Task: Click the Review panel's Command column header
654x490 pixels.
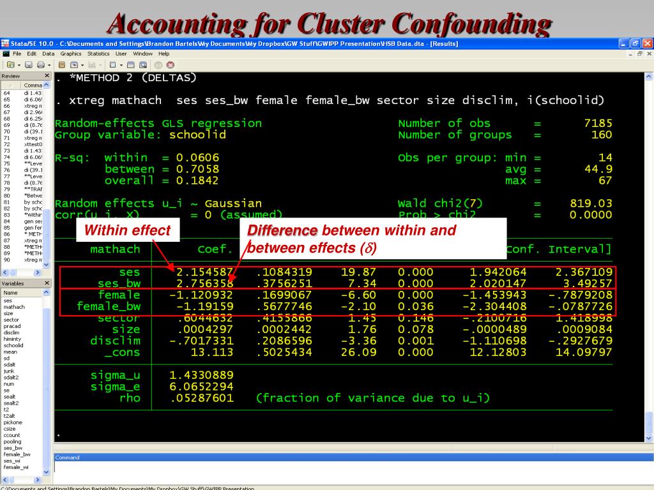Action: [32, 85]
